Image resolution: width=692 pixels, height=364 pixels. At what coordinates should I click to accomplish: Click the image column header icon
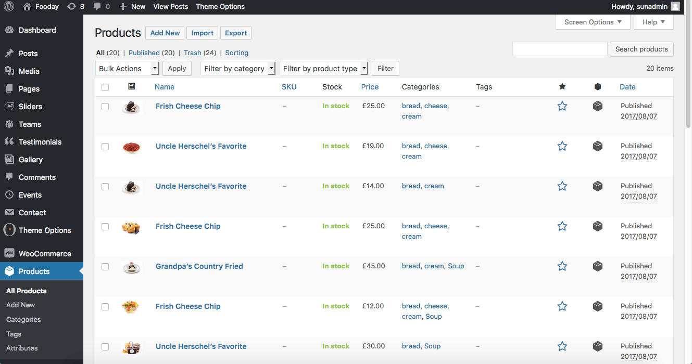[x=132, y=86]
